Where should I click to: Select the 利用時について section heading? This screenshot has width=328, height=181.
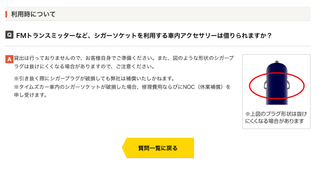33,14
